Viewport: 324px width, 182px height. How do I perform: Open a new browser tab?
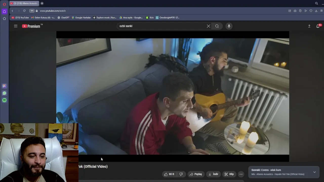42,3
